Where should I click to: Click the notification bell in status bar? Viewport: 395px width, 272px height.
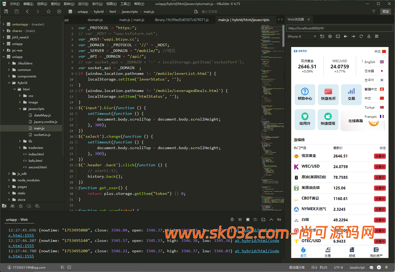pos(386,267)
